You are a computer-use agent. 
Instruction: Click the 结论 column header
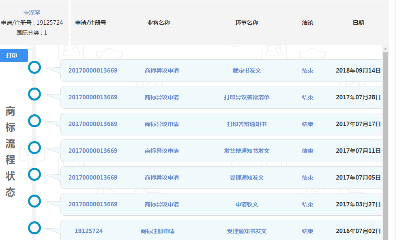coord(308,23)
